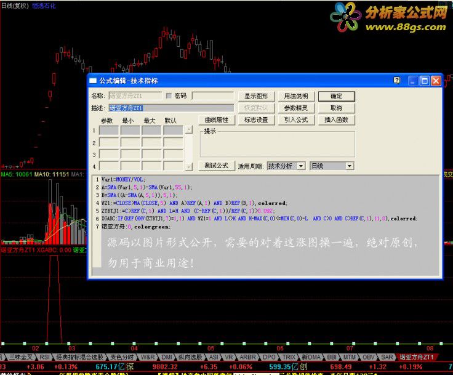Click the 日线(复权) chart period label
Screen dimensions: 453x375
coord(15,6)
